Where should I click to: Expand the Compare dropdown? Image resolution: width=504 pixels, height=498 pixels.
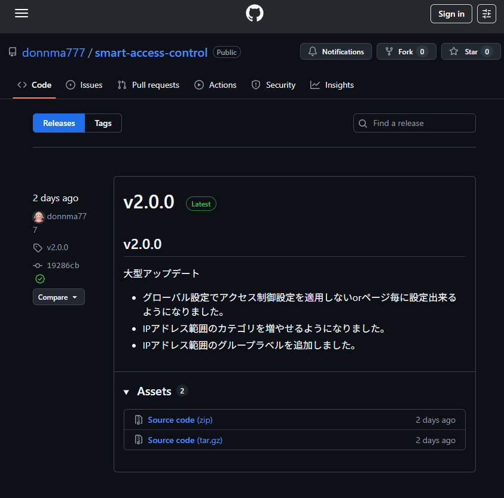click(59, 297)
